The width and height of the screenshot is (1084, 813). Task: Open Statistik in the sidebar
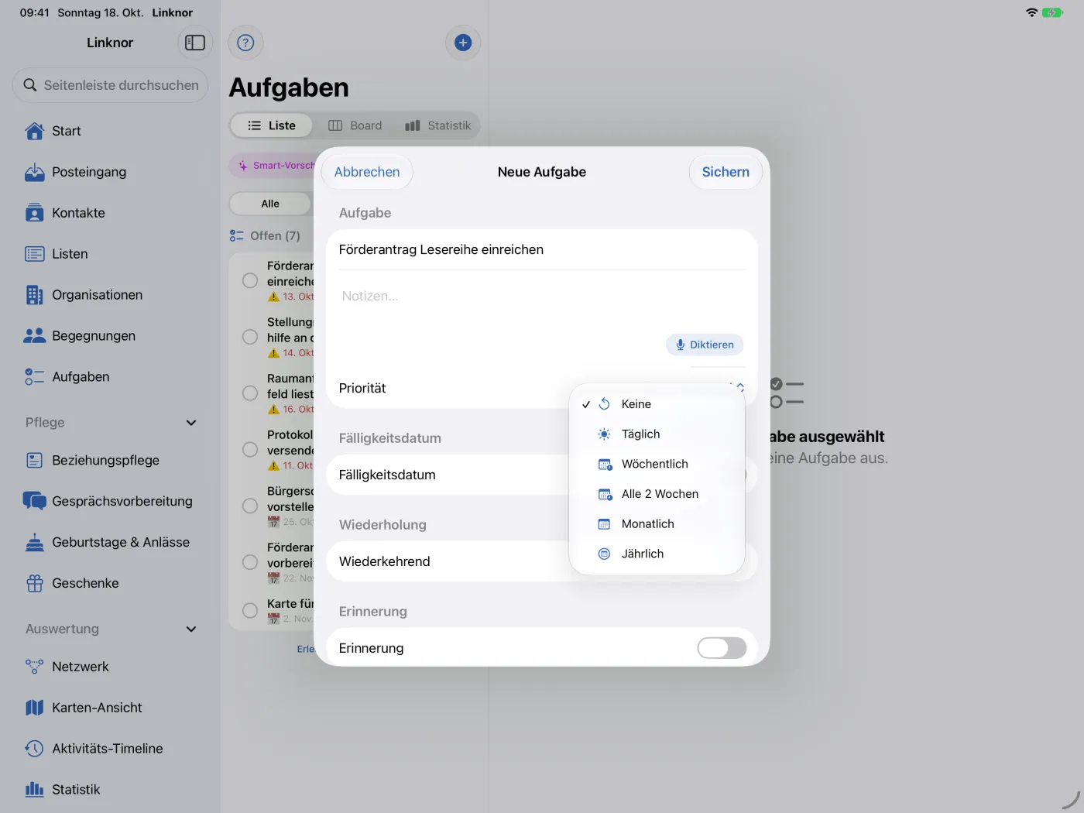pos(110,790)
